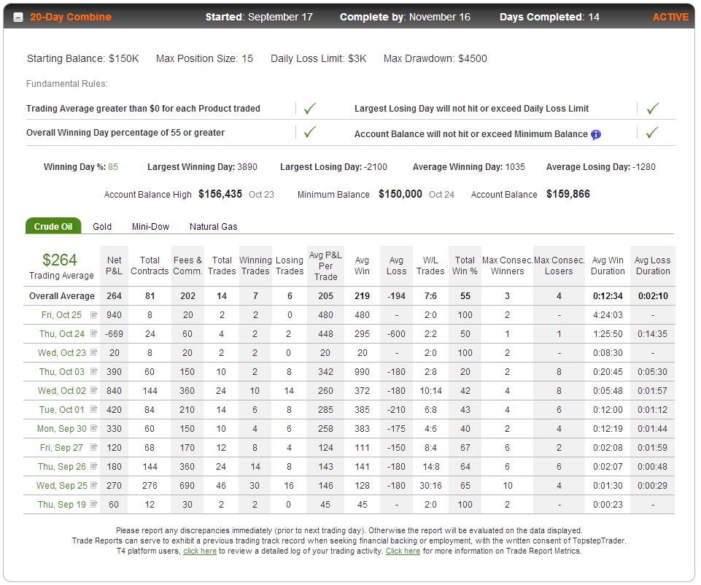Click the 10:14 W/L Trades cell

[x=430, y=390]
